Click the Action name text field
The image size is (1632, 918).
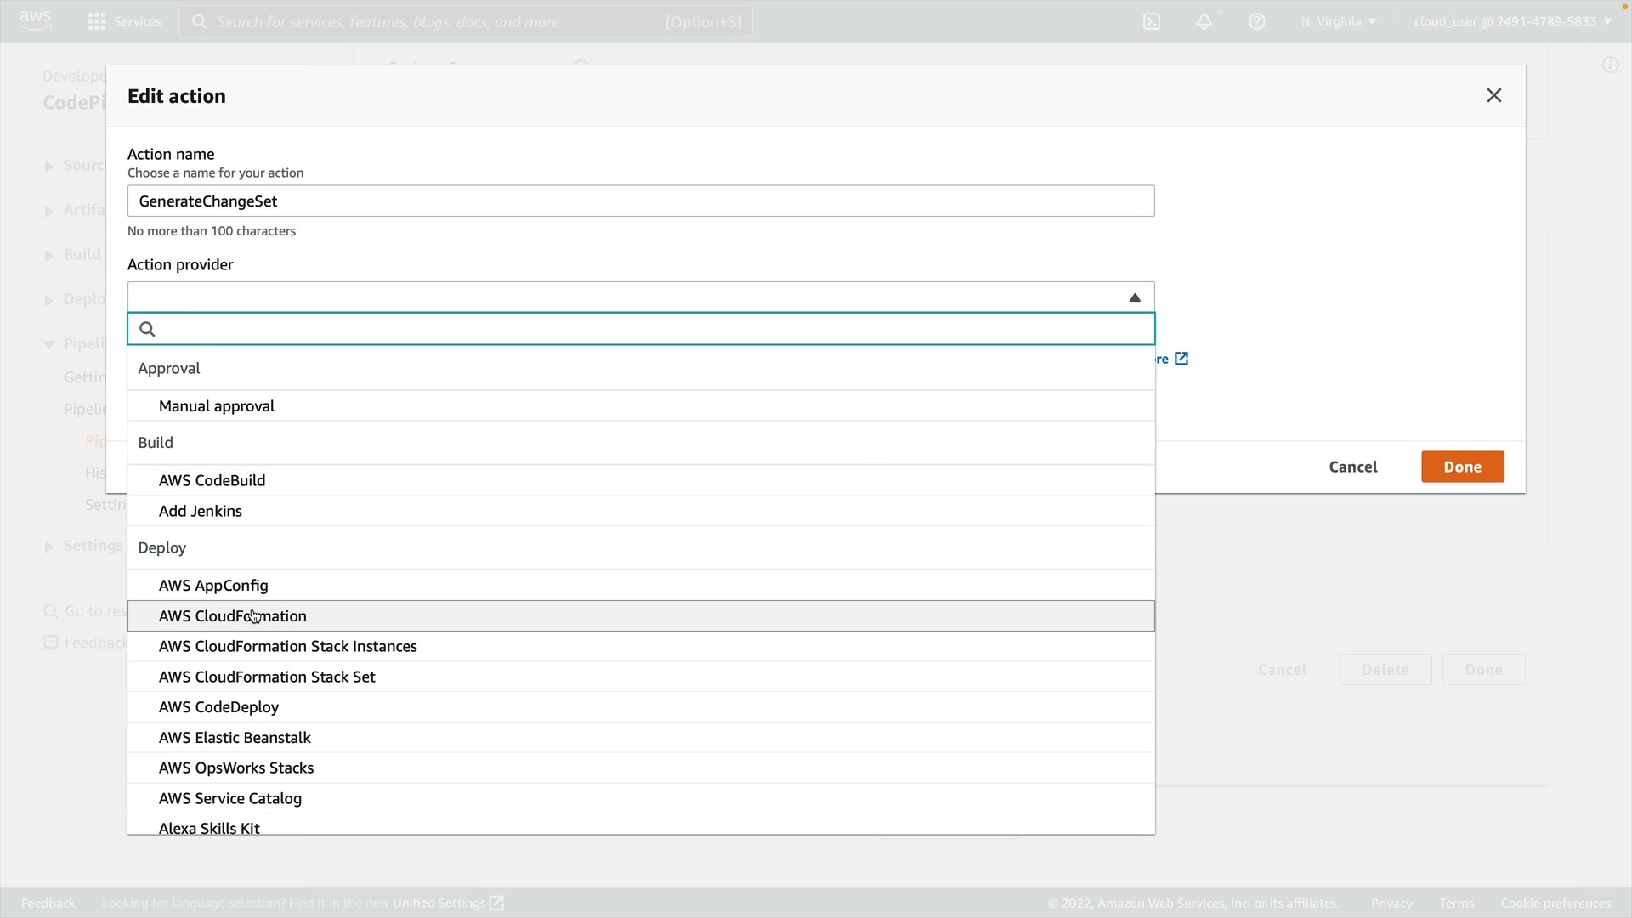(640, 201)
